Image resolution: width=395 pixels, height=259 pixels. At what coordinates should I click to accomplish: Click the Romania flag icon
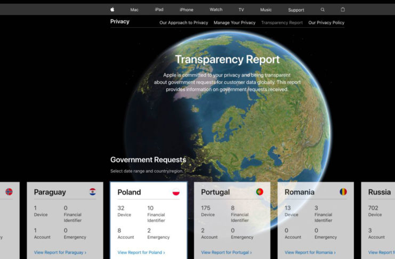click(343, 192)
